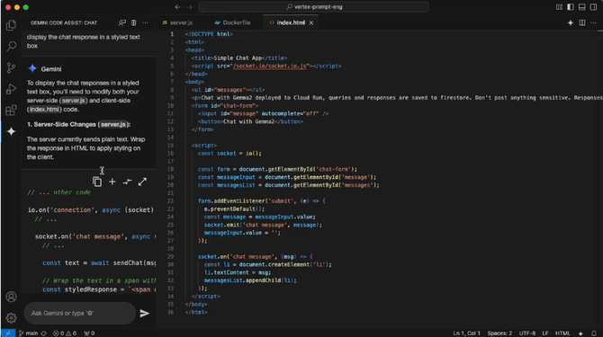
Task: Click server.js inline code in first paragraph
Action: coord(74,101)
